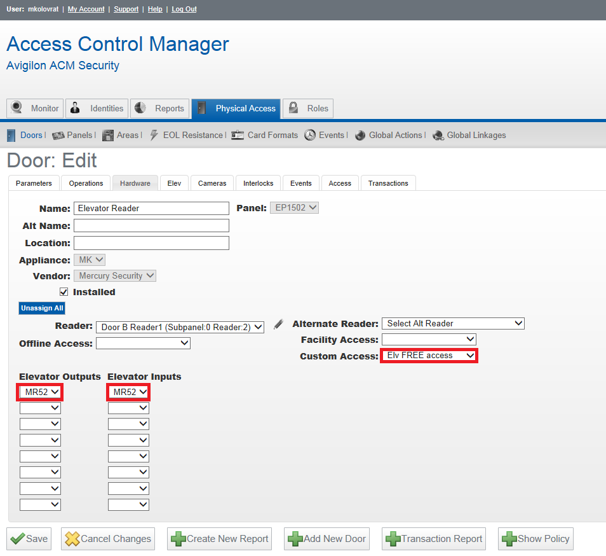Switch to the Cameras tab

212,183
